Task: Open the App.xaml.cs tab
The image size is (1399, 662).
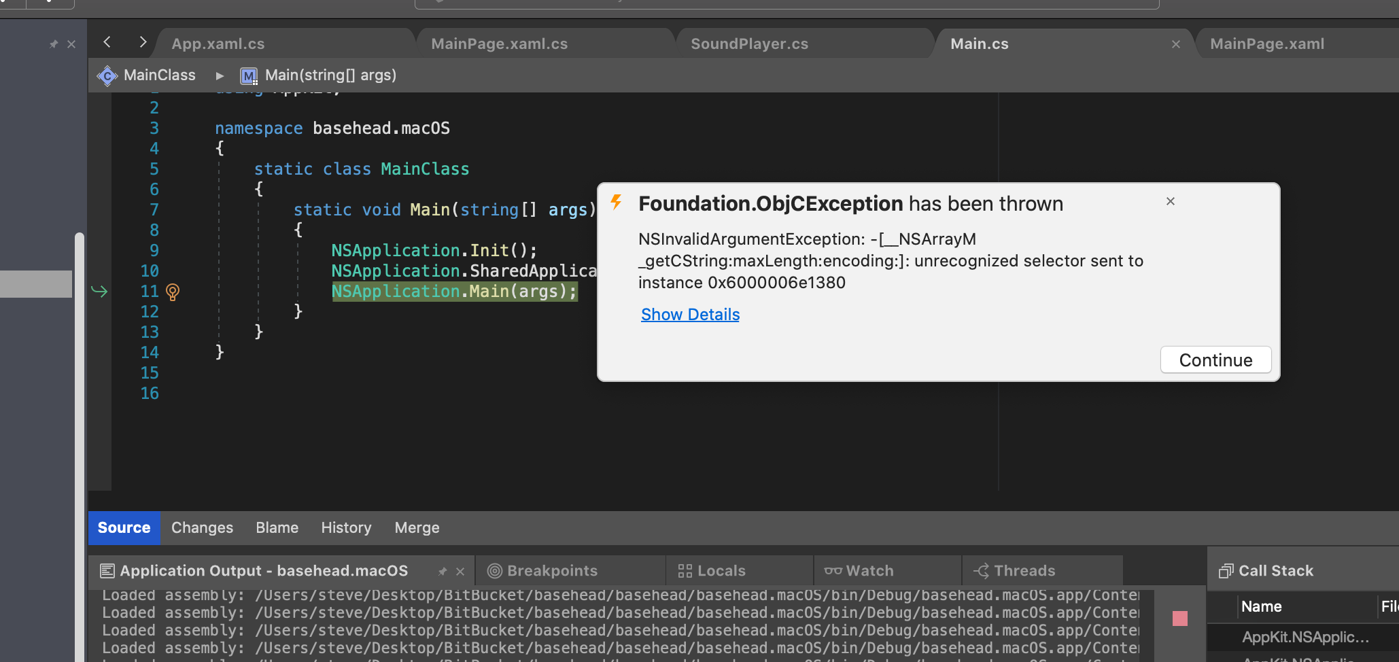Action: tap(218, 44)
